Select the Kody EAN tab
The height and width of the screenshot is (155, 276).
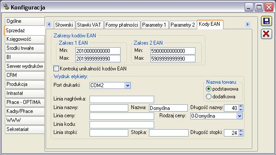[x=210, y=24]
